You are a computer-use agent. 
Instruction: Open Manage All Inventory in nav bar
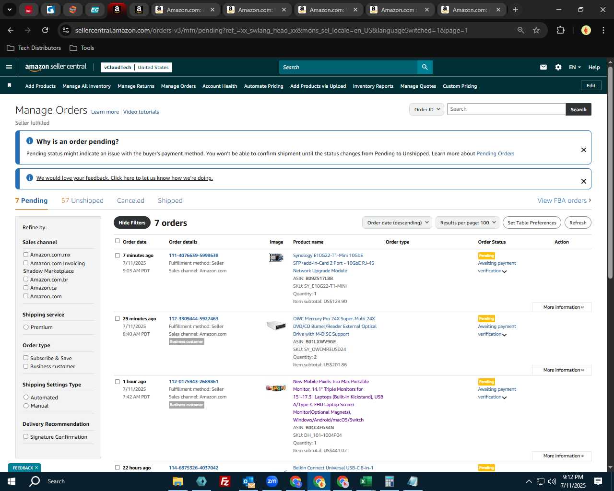tap(86, 86)
